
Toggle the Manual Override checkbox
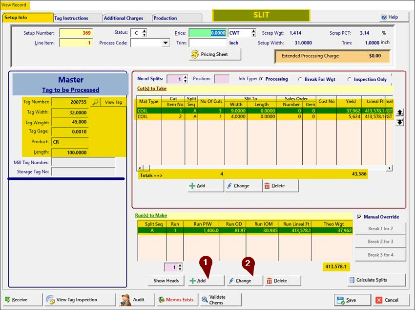coord(359,217)
